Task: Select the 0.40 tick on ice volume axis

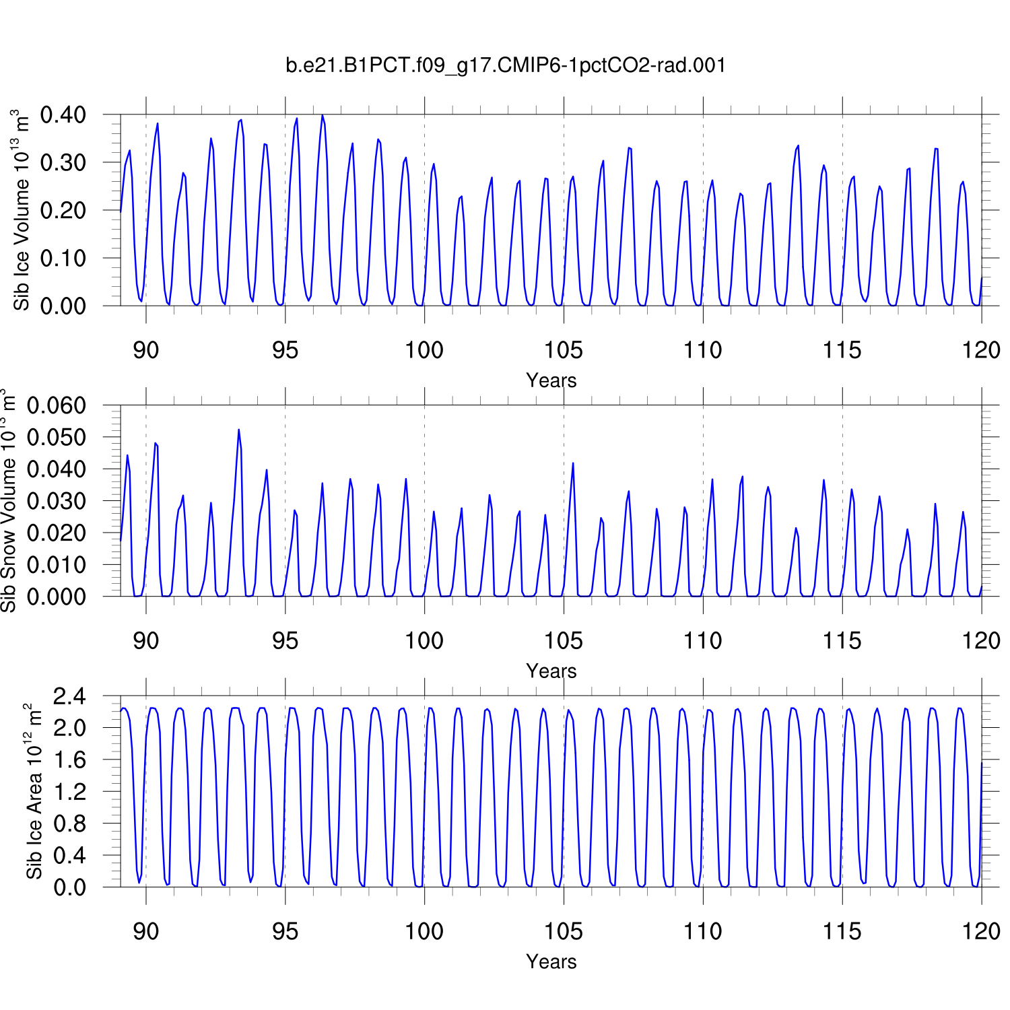Action: coord(63,115)
